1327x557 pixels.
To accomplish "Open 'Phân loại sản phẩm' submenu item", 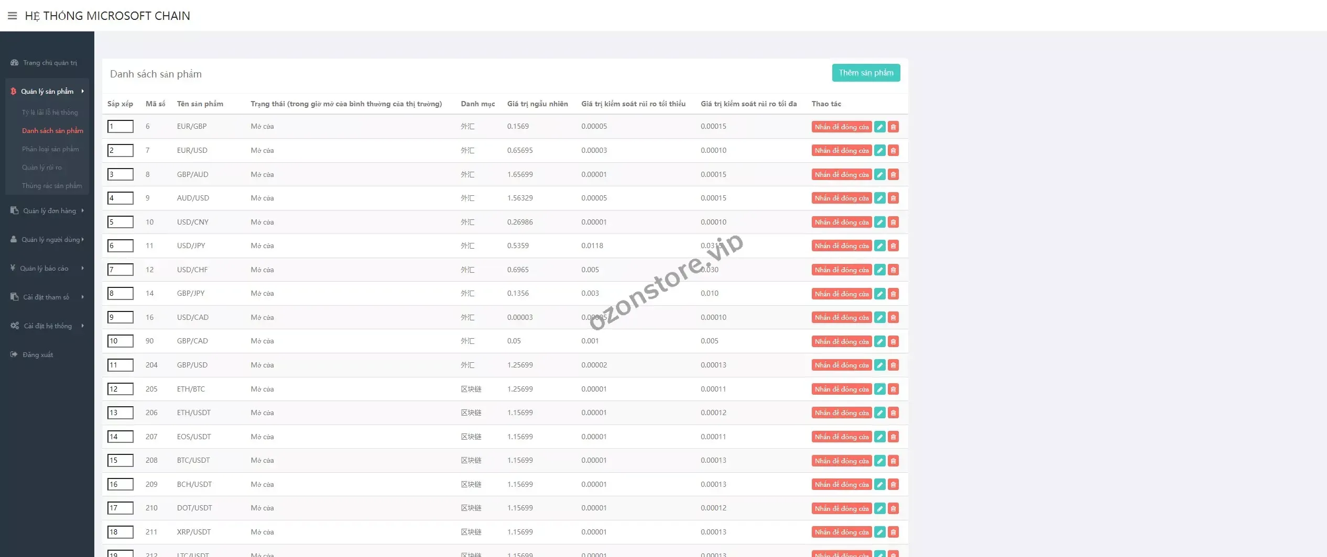I will click(50, 149).
